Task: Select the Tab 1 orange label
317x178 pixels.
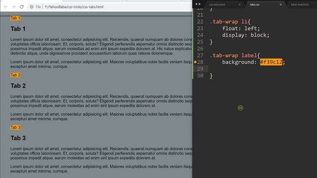Action: click(x=15, y=18)
